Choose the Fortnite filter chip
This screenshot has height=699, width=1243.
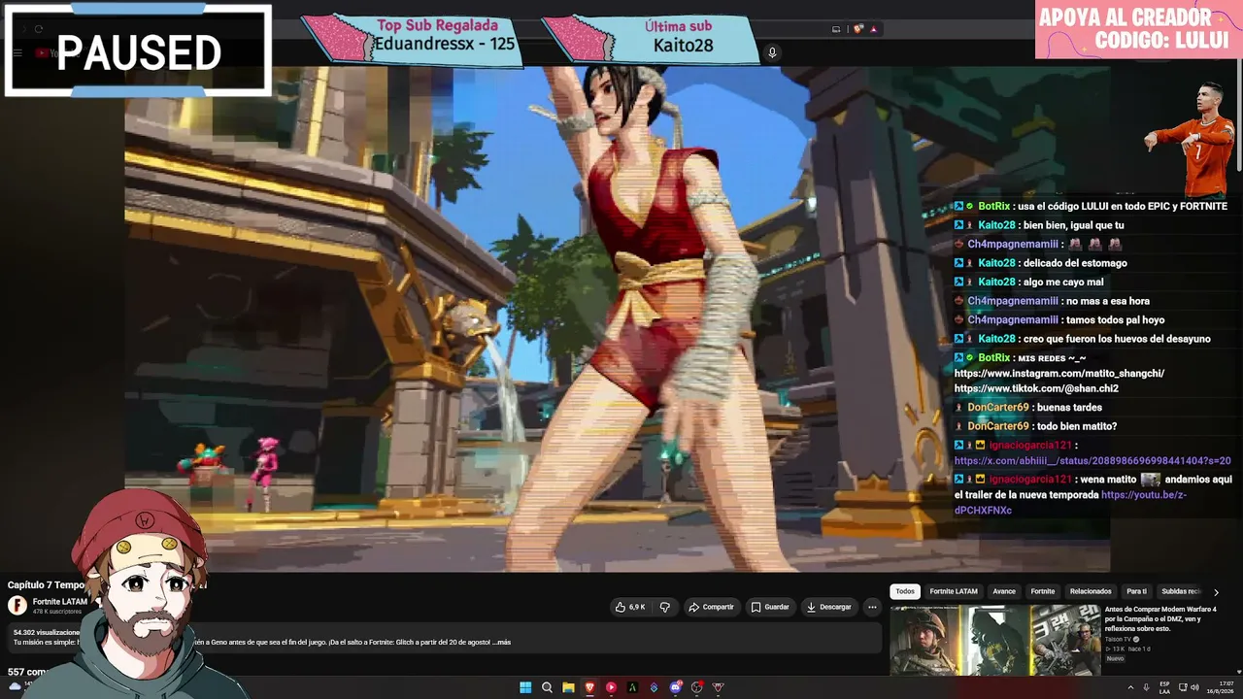point(1043,591)
